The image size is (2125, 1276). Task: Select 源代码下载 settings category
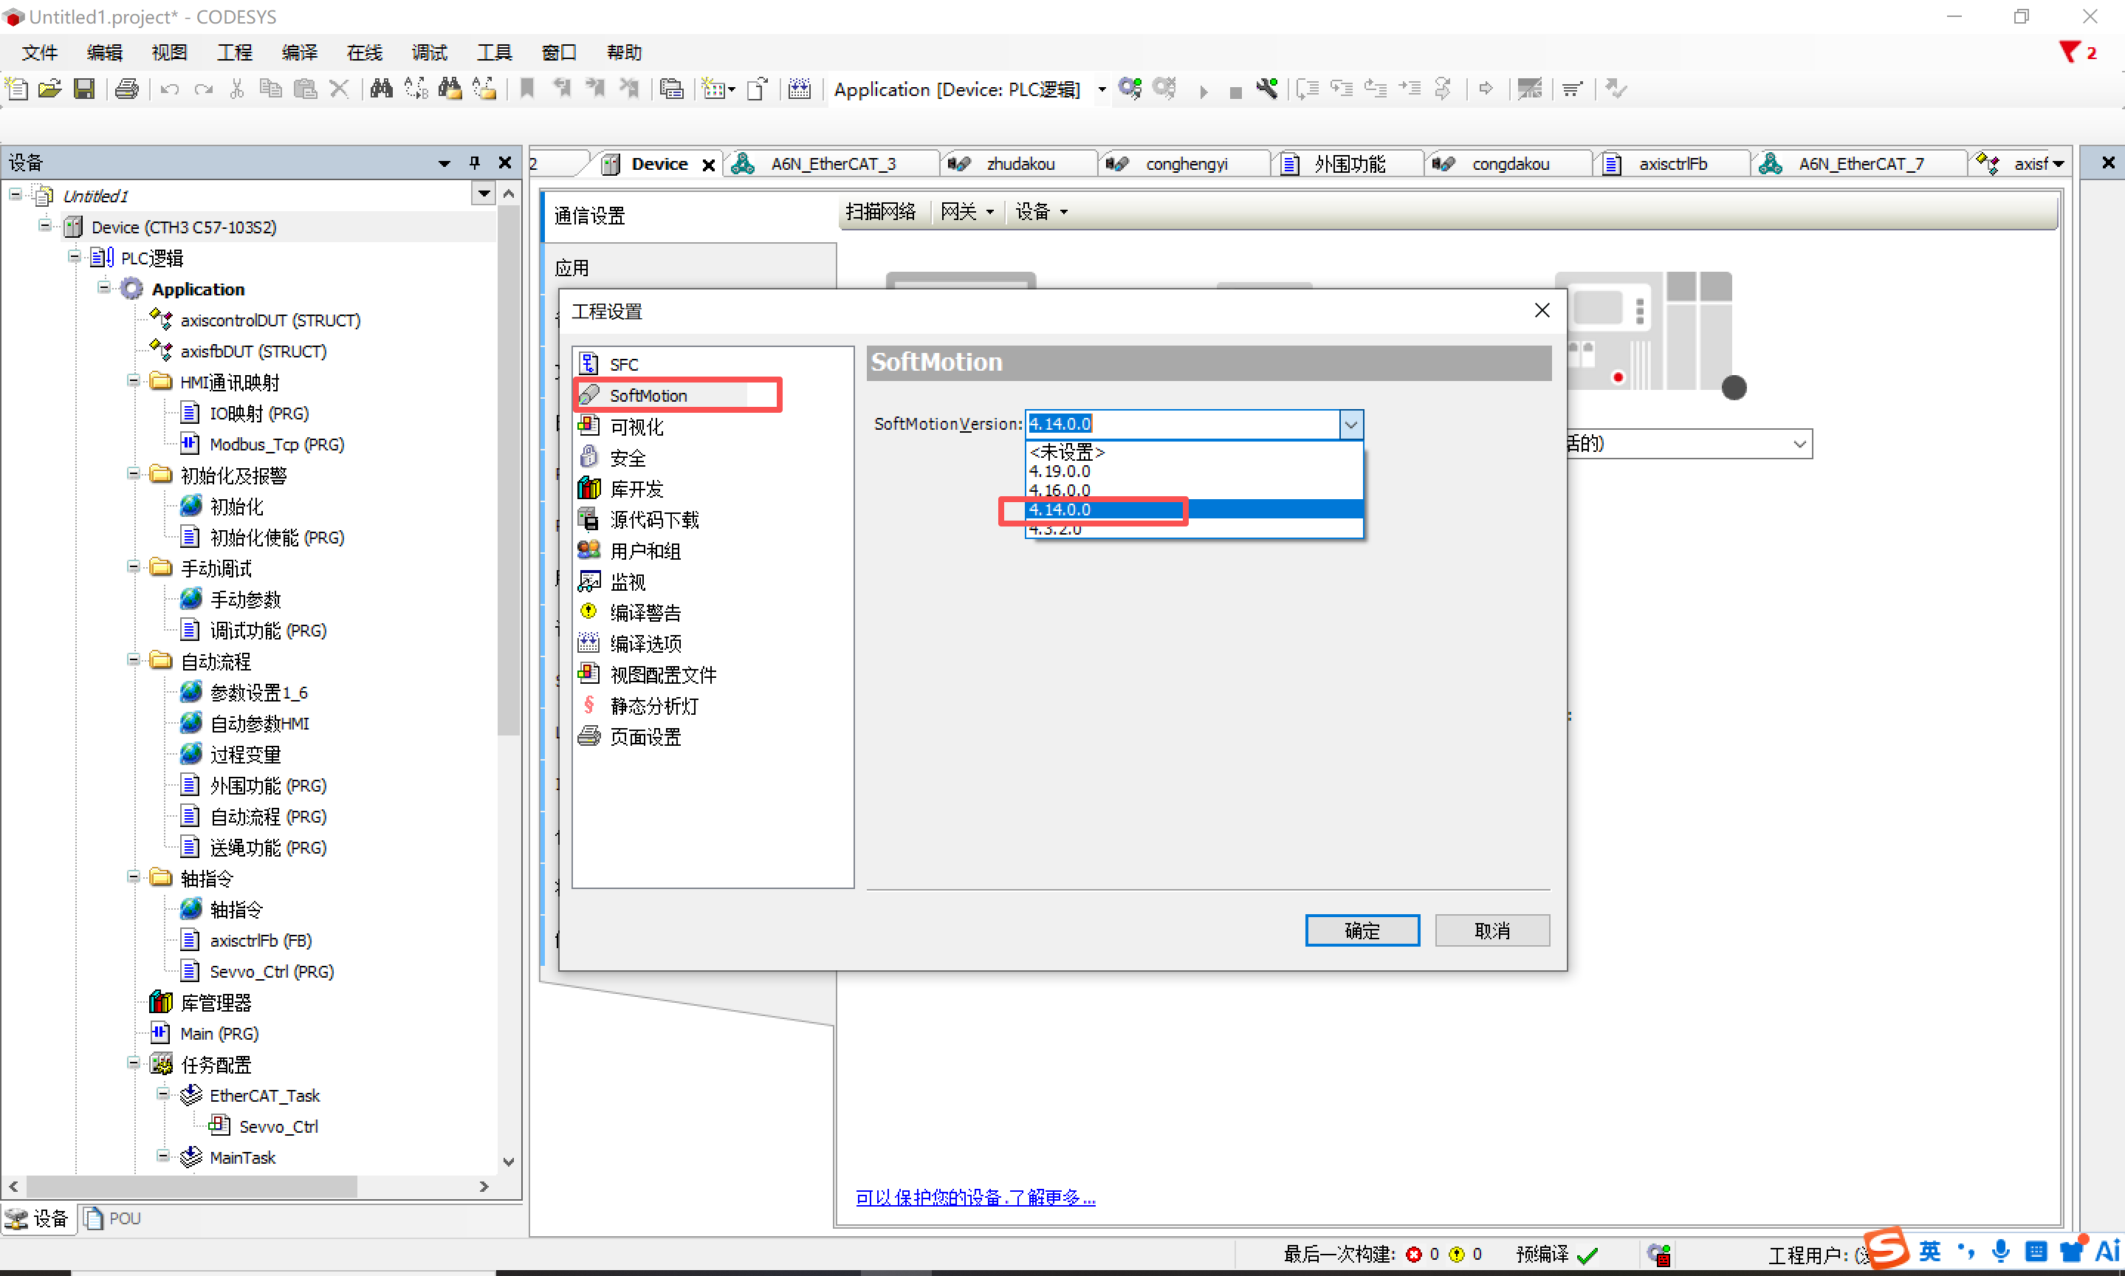click(653, 519)
